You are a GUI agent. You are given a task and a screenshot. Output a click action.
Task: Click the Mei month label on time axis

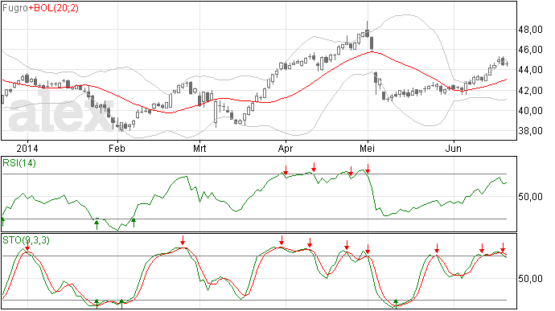[367, 148]
